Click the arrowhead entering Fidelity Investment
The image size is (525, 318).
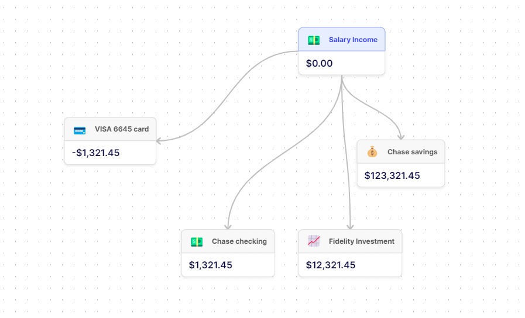(x=350, y=227)
